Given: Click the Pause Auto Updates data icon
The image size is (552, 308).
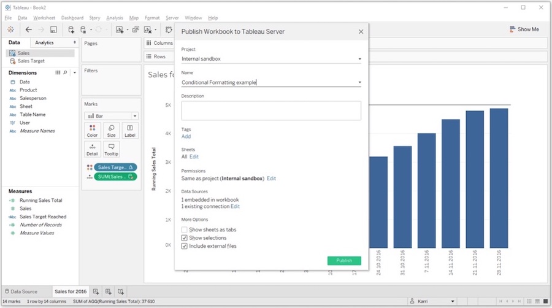Looking at the screenshot, I should 83,29.
